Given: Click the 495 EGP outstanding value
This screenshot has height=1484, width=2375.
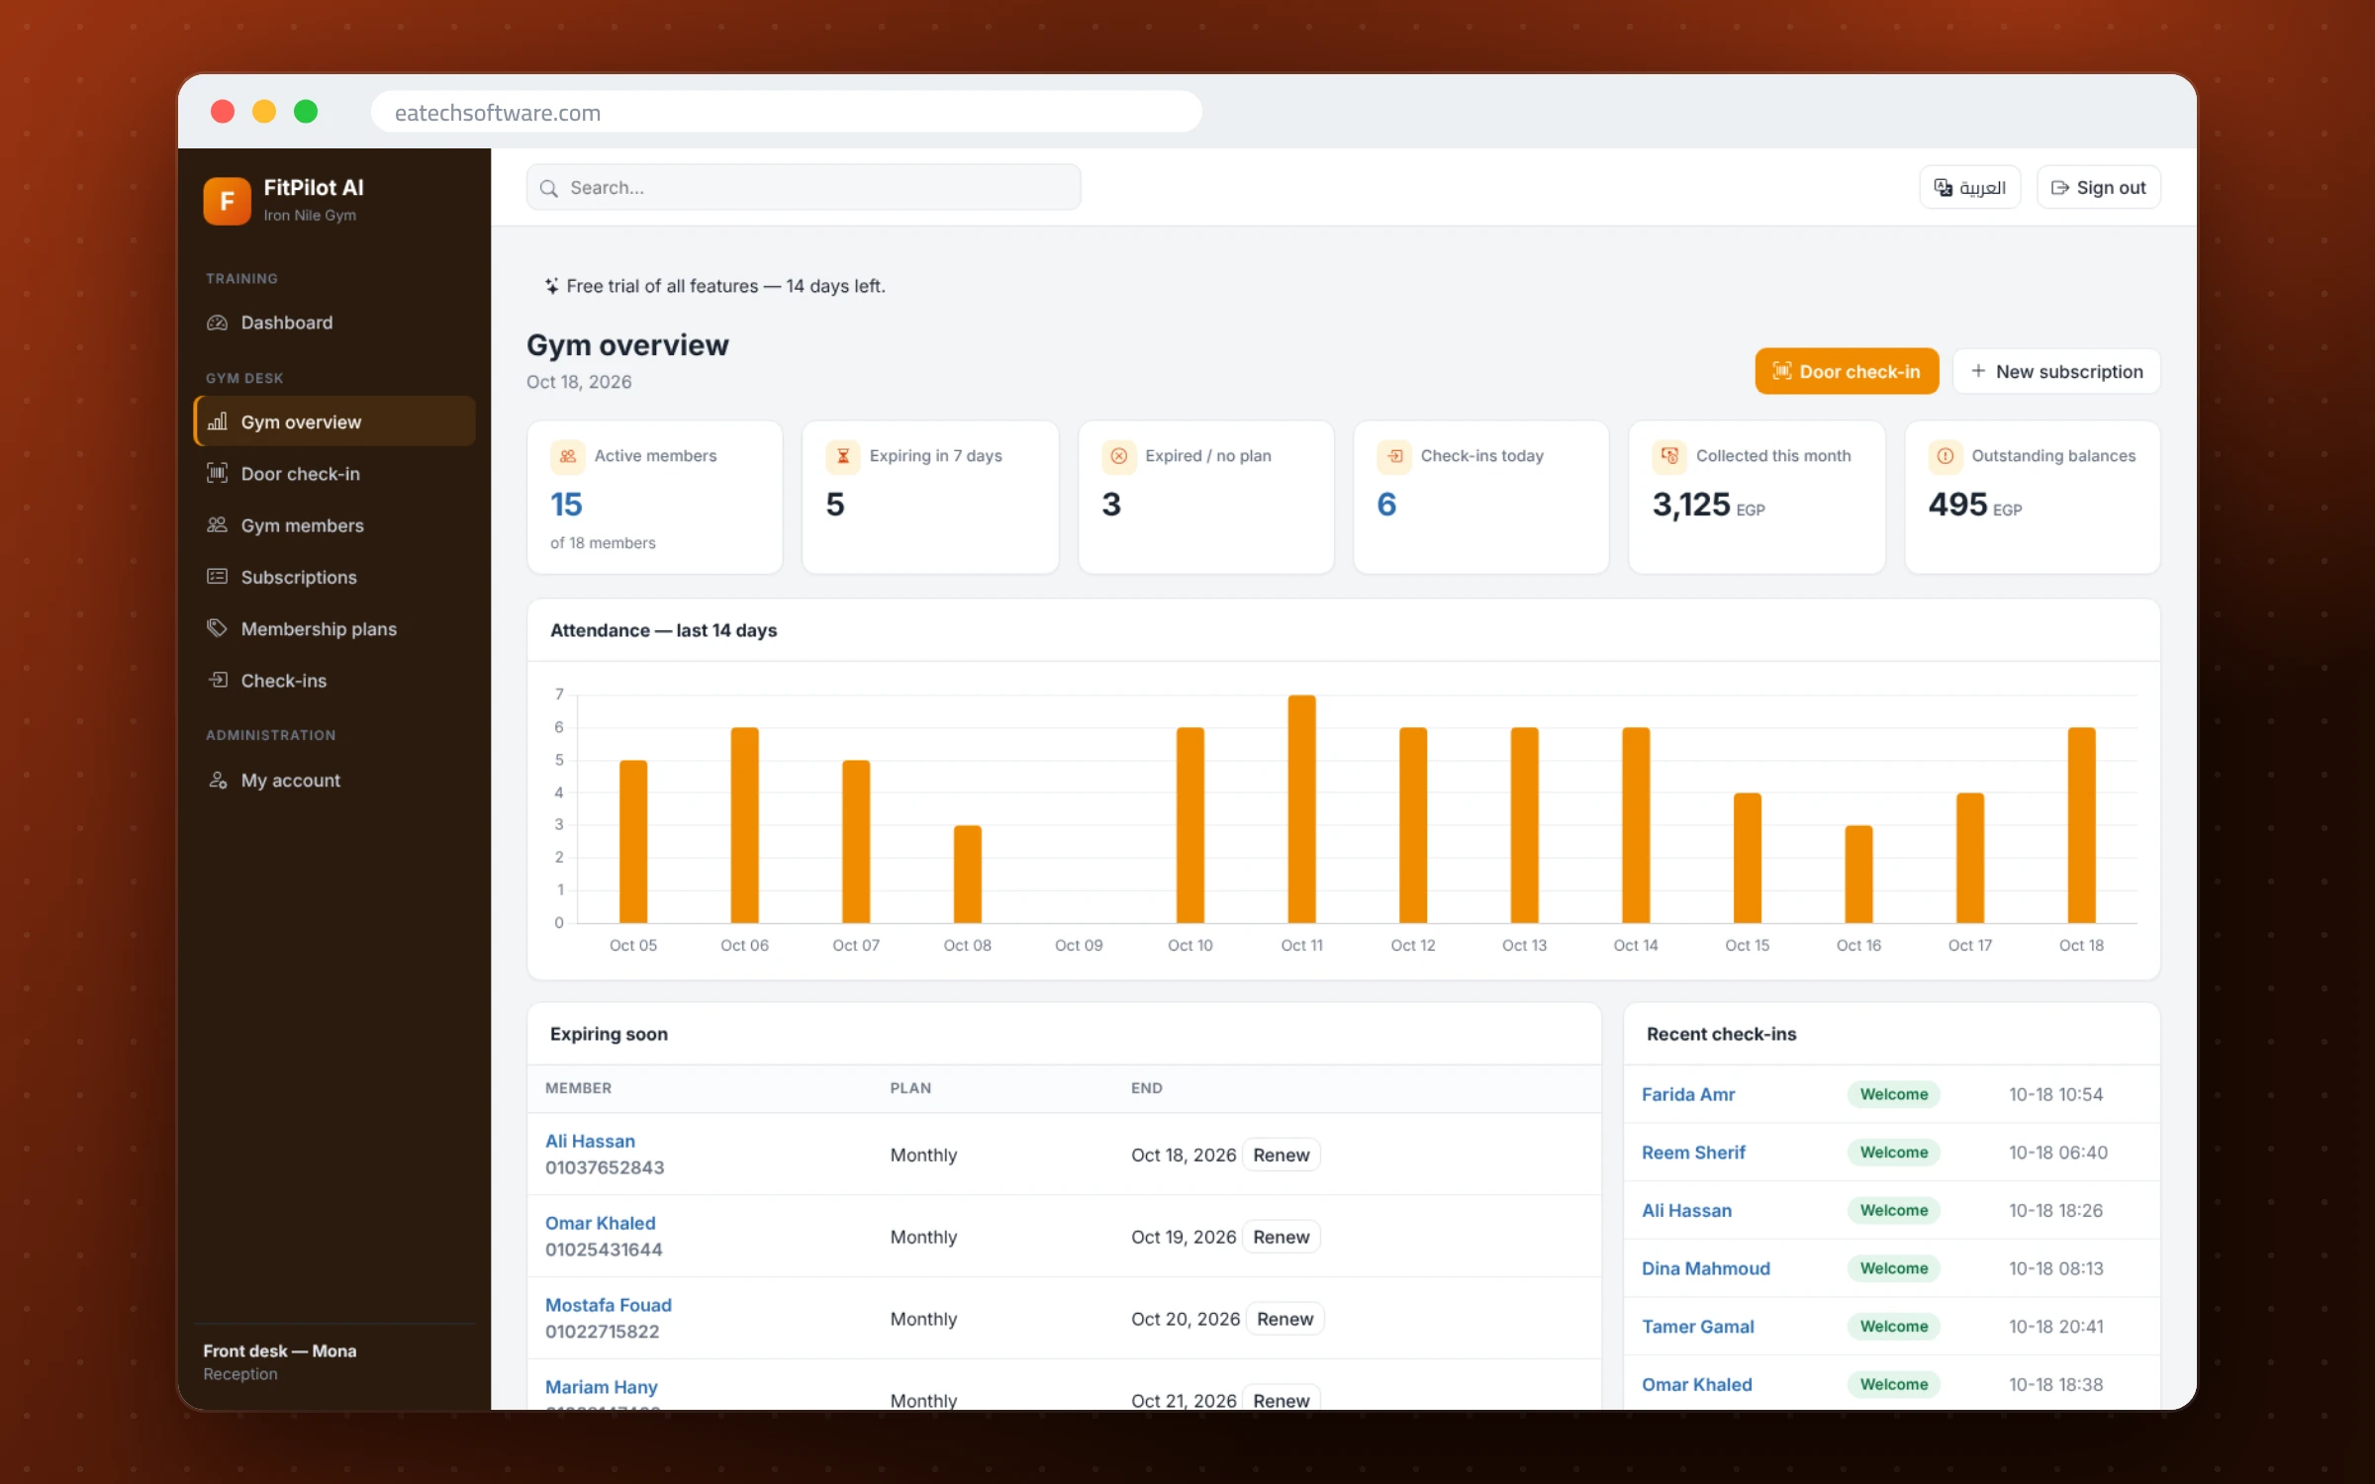Looking at the screenshot, I should 1974,506.
